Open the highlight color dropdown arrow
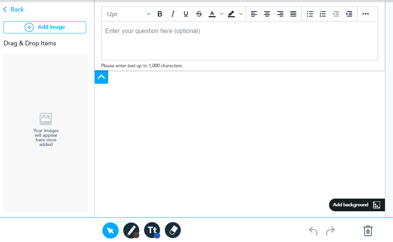Viewport: 393px width, 242px height. (x=241, y=14)
